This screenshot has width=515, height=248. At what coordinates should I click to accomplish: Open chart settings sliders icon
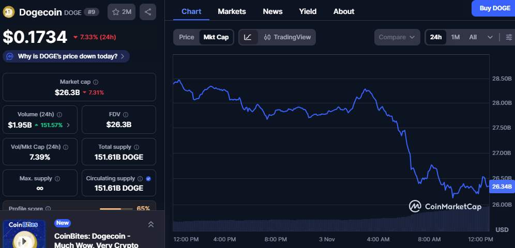509,37
